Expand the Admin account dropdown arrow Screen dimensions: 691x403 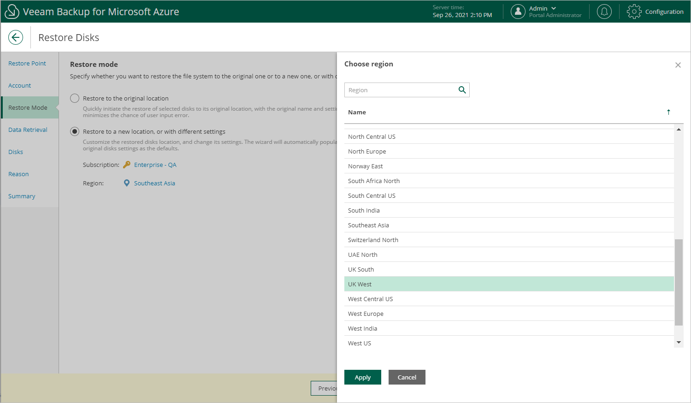click(x=554, y=8)
